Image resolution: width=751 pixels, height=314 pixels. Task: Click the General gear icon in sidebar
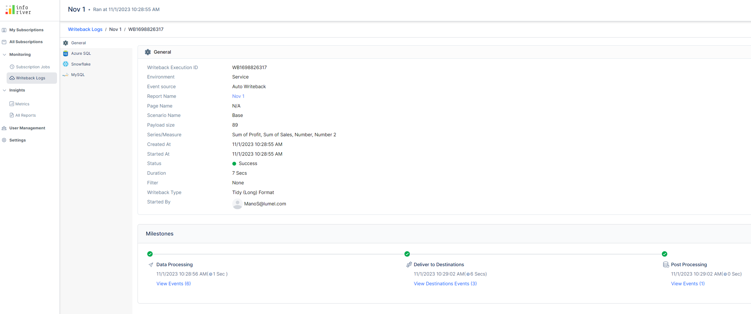pos(66,43)
